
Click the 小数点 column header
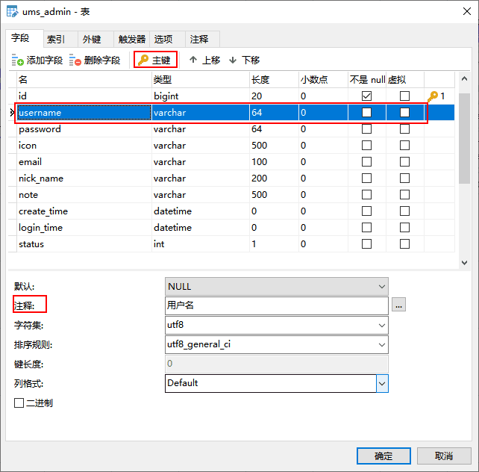point(323,80)
